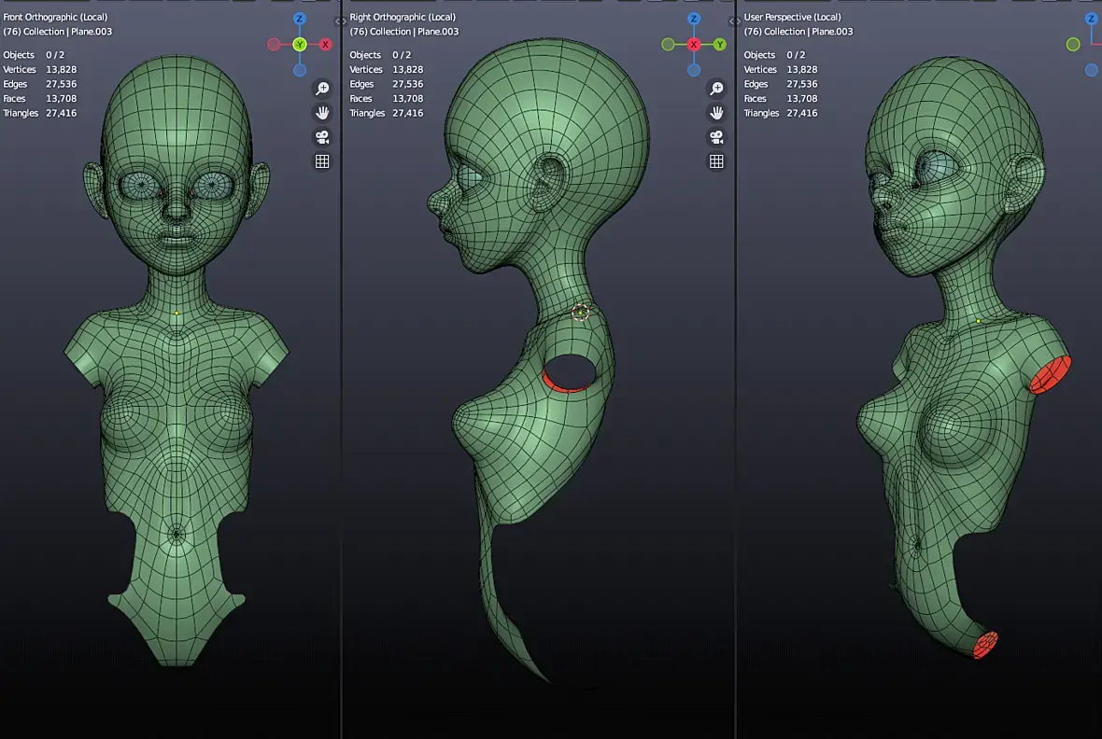
Task: Click the zoom magnifier icon in Front Orthographic viewport
Action: (322, 89)
